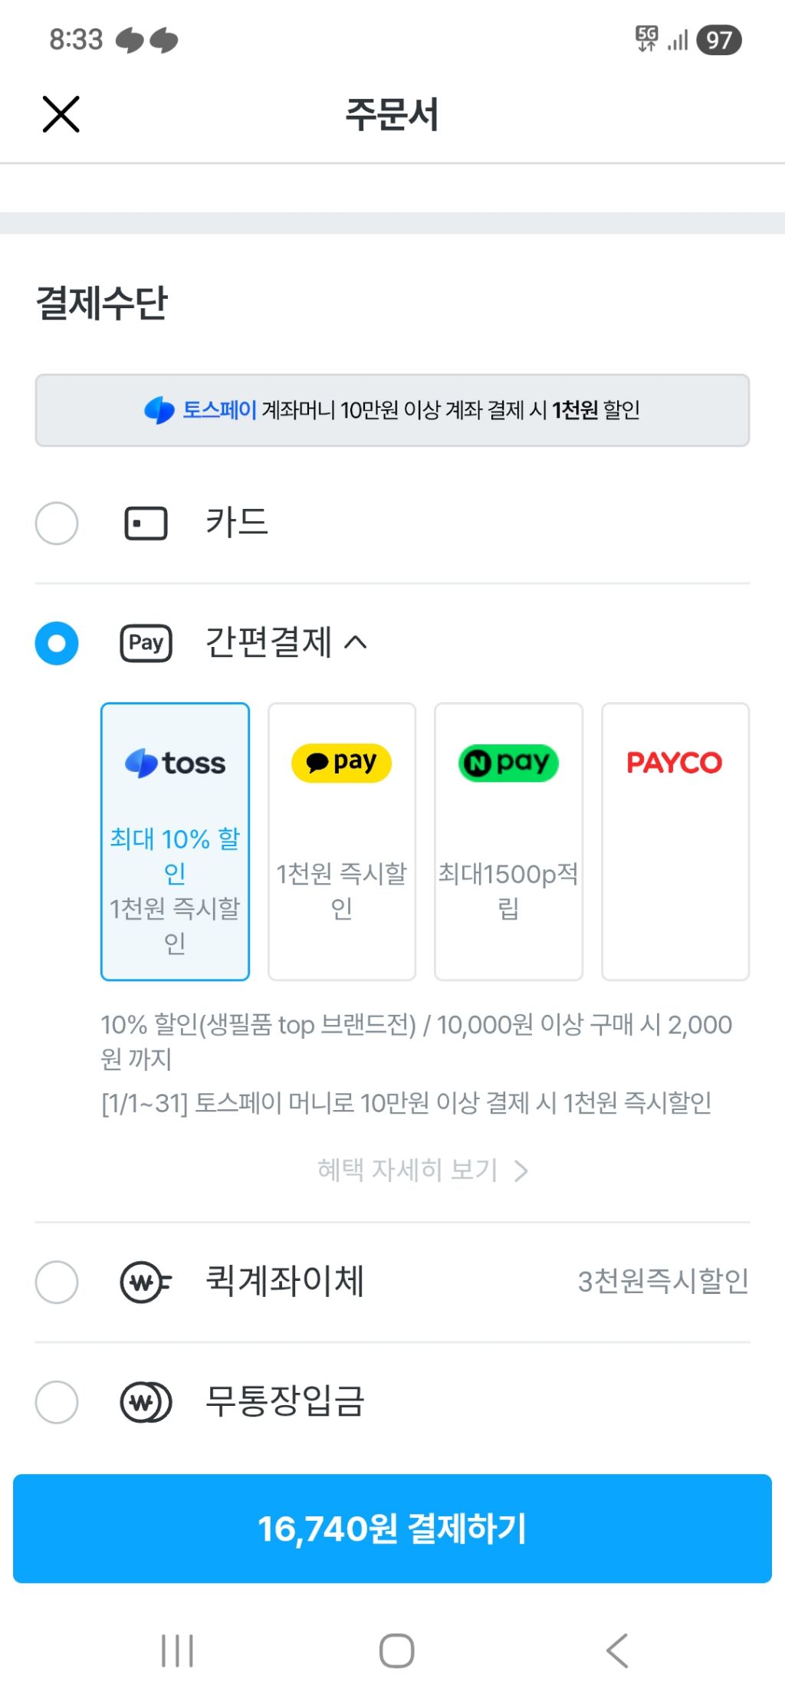Expand 혜택 자세히 보기 details
Viewport: 785px width, 1701px height.
point(422,1169)
